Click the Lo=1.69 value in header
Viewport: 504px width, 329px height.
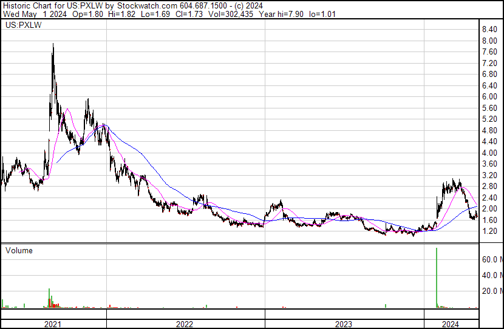pos(155,14)
